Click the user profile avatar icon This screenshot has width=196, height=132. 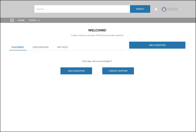pos(164,9)
